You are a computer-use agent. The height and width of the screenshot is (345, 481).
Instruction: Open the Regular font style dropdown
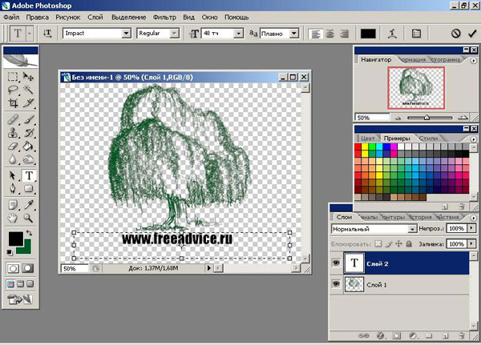point(174,33)
